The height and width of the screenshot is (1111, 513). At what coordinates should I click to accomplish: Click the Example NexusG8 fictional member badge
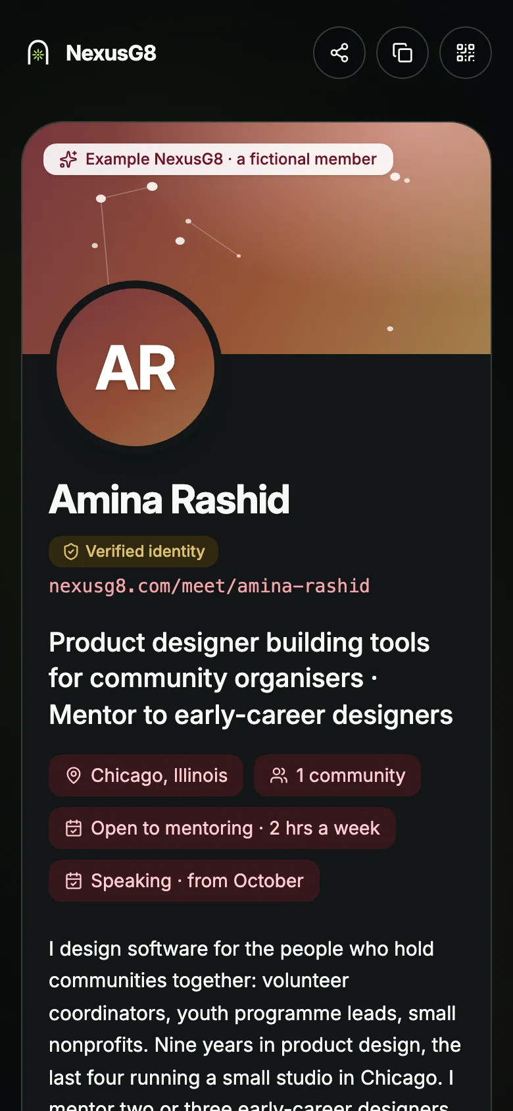(x=218, y=159)
